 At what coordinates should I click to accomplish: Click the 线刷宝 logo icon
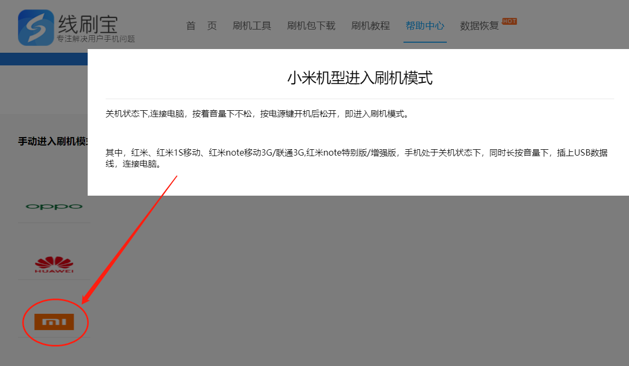(x=36, y=27)
